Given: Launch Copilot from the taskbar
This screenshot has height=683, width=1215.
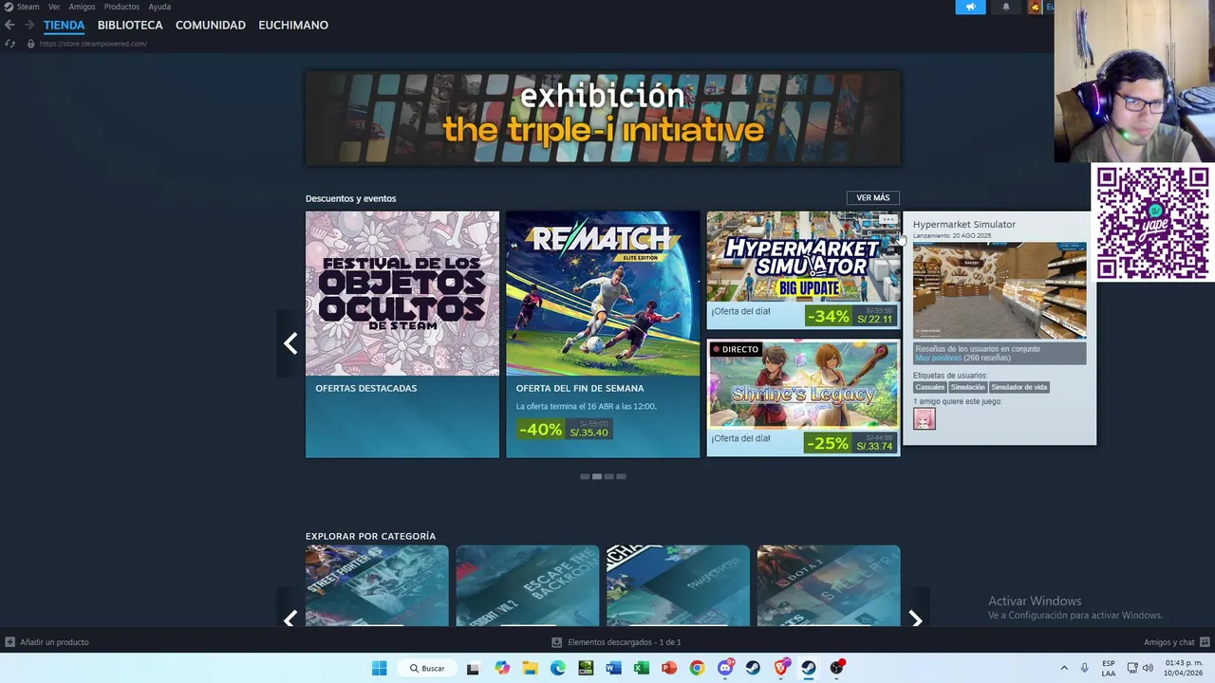Looking at the screenshot, I should (502, 668).
